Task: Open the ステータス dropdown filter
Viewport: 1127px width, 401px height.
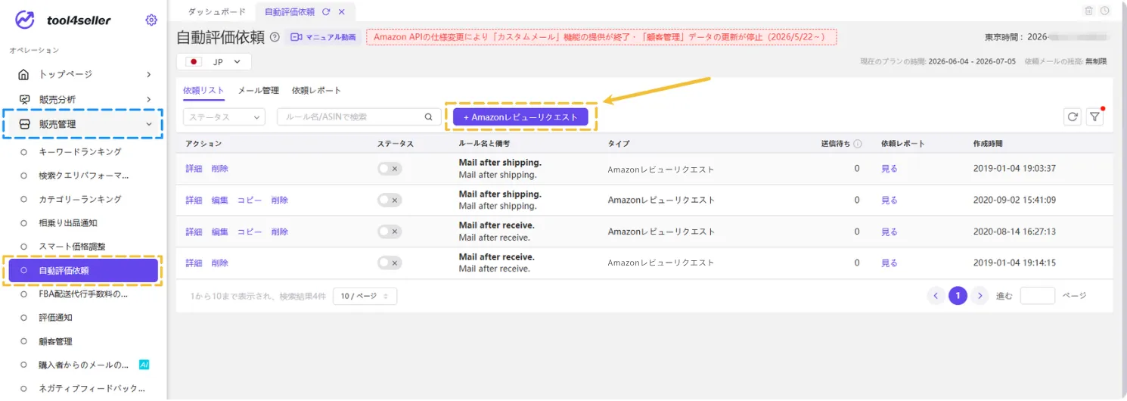Action: tap(224, 117)
